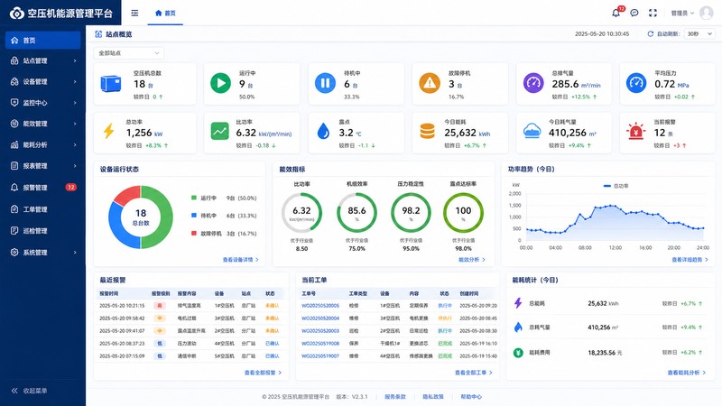Click the blue average pressure gauge icon
This screenshot has width=722, height=406.
click(x=636, y=83)
